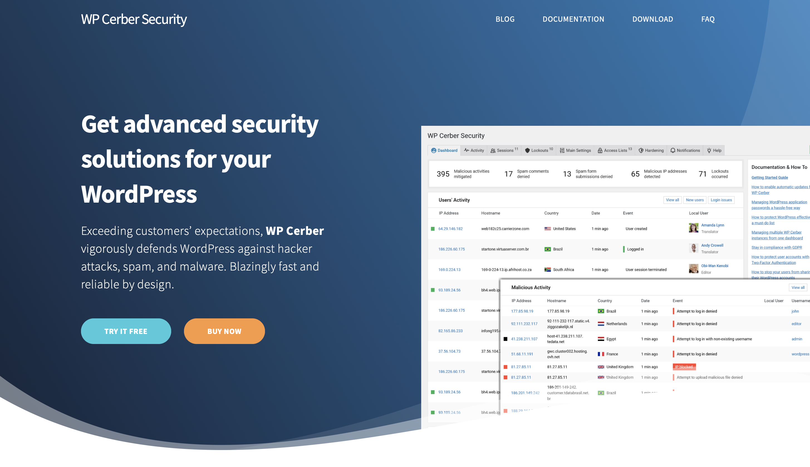Toggle the green status indicator for 64.29.146.182

(434, 228)
